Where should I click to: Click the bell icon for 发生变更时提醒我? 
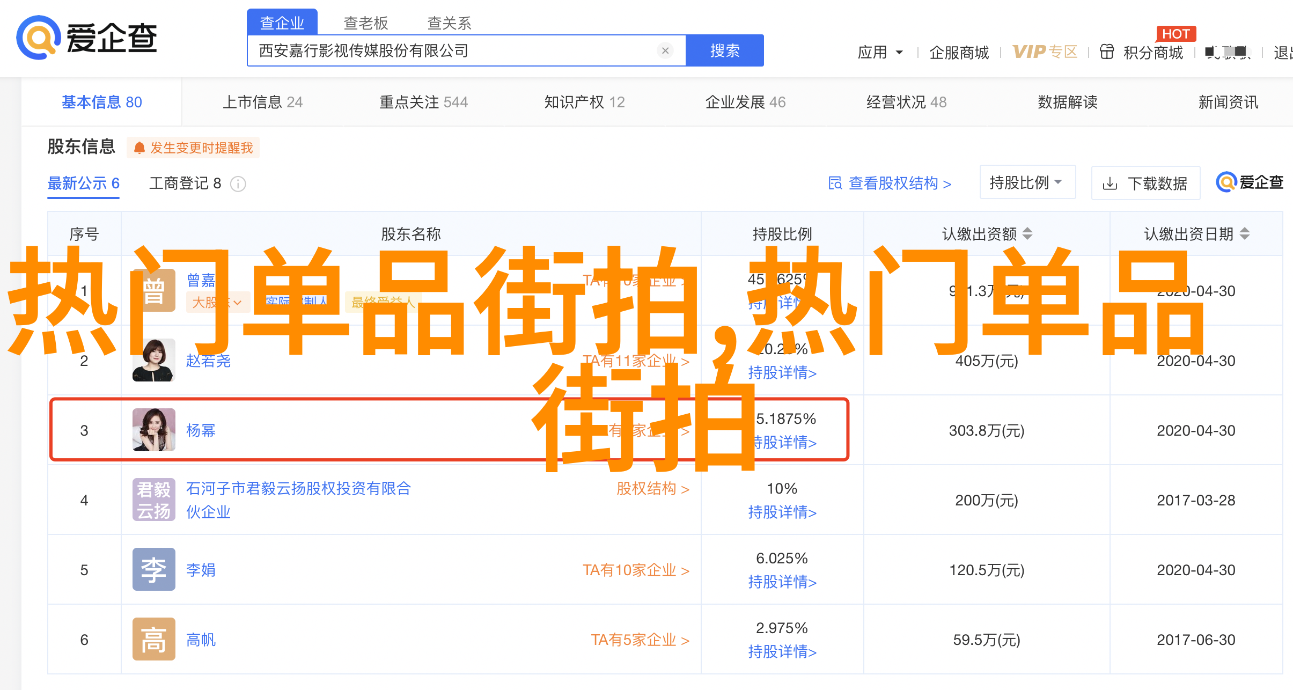coord(139,148)
